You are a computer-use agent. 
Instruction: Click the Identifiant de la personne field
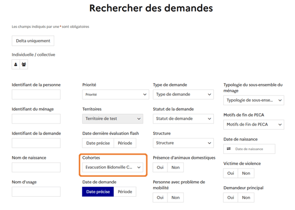[36, 94]
